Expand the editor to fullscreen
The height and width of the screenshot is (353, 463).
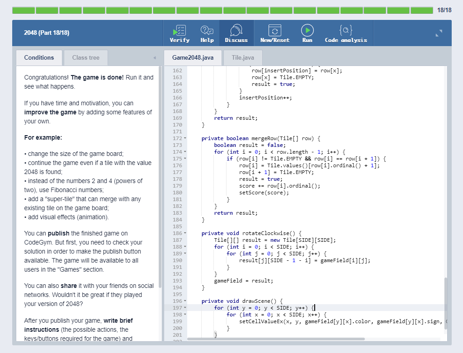(x=439, y=33)
